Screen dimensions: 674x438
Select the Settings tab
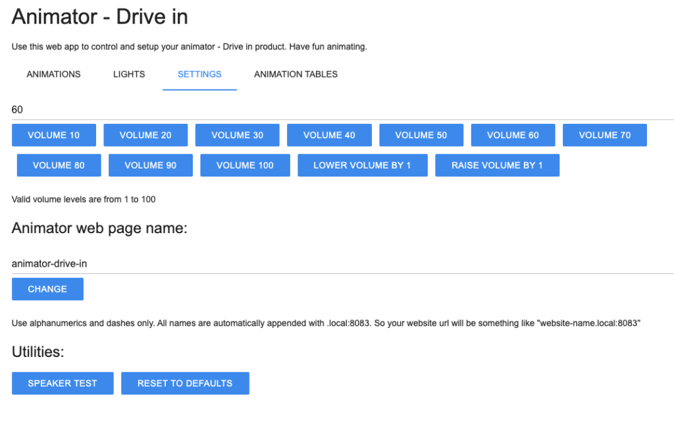click(x=199, y=74)
